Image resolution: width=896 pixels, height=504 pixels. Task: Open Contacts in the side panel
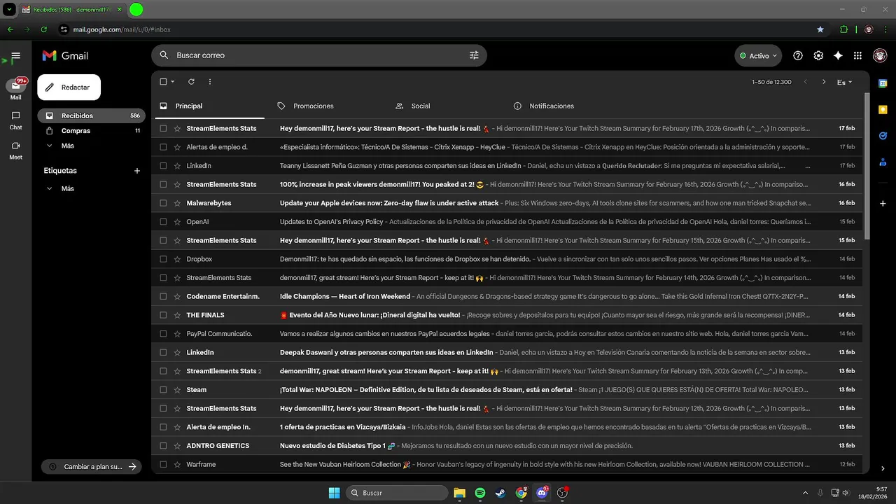(883, 162)
